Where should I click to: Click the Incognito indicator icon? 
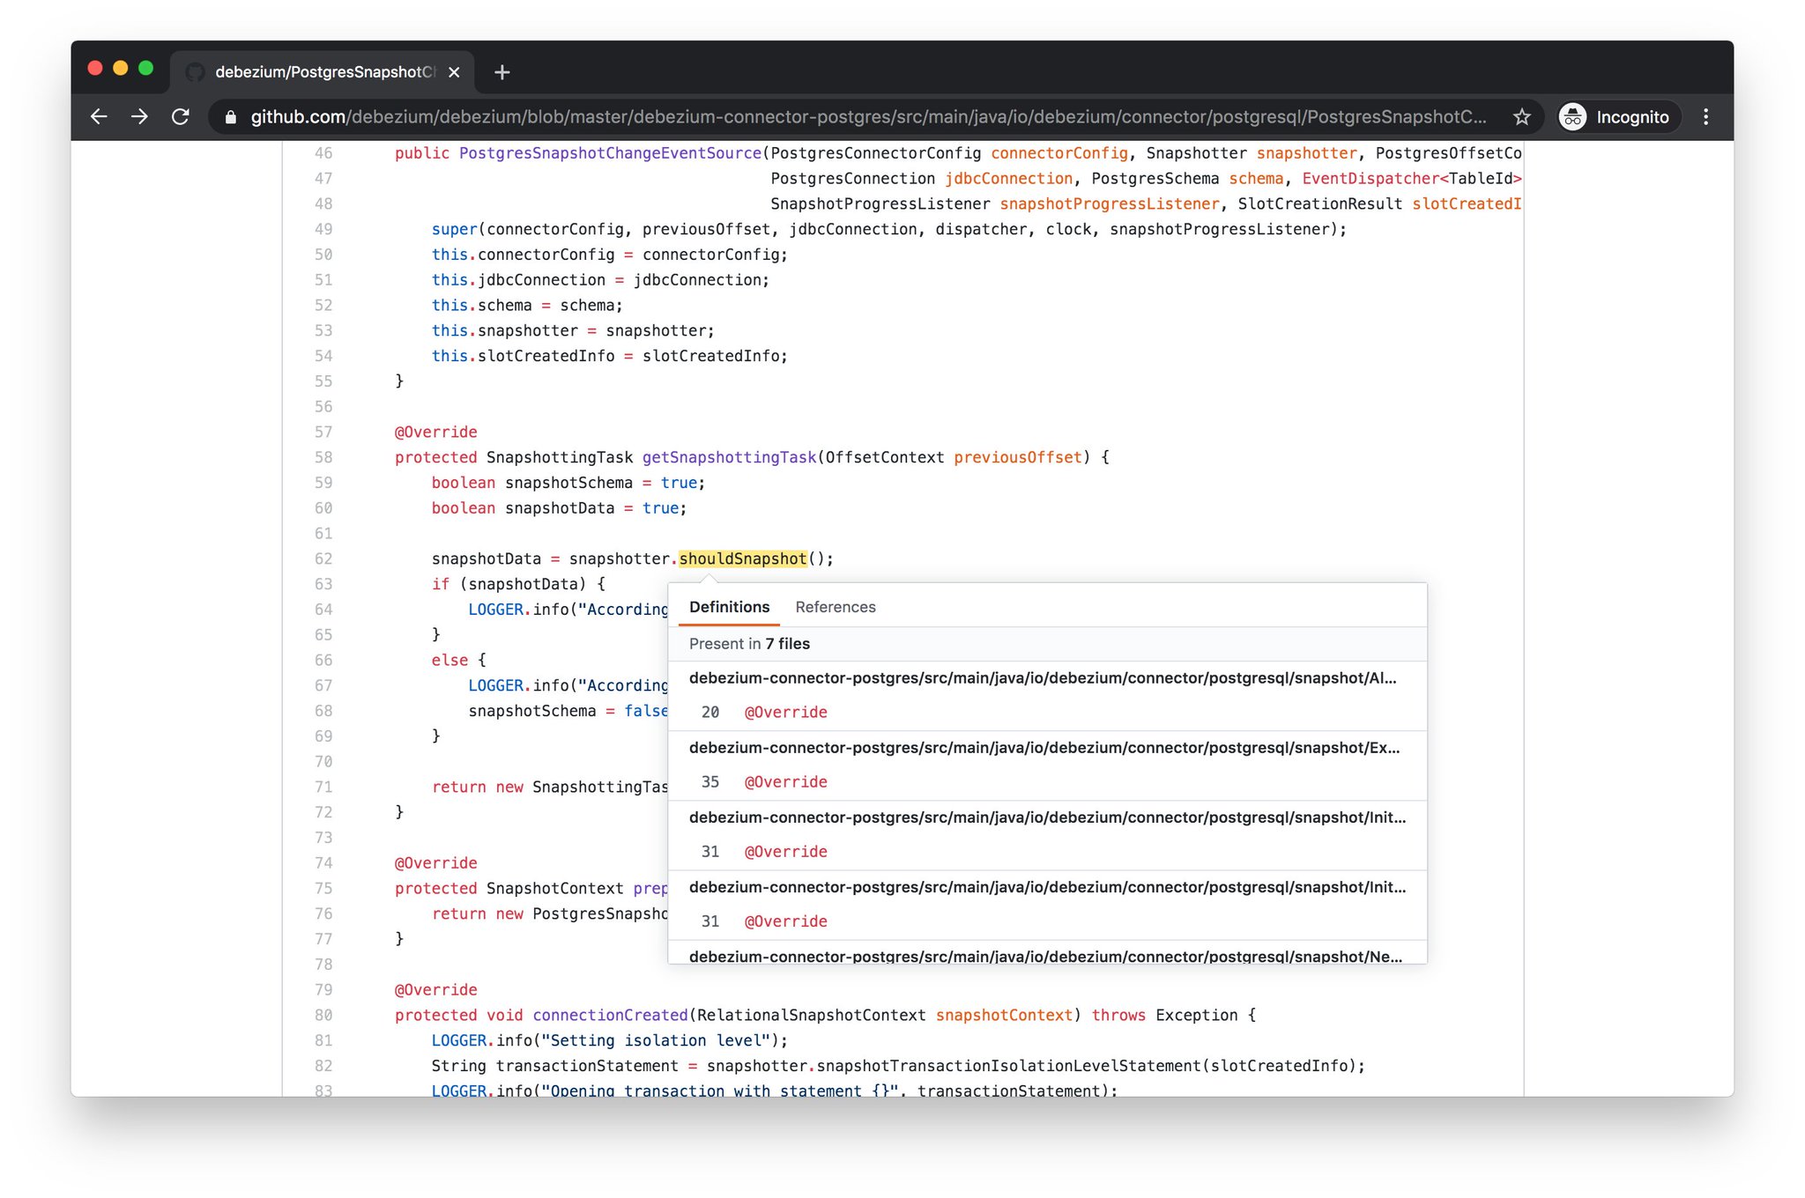pyautogui.click(x=1573, y=116)
